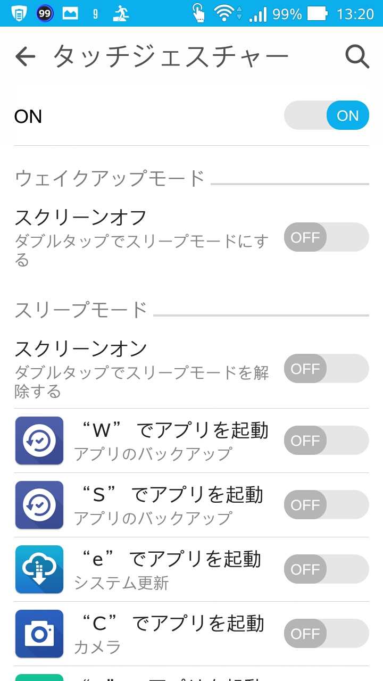383x681 pixels.
Task: Toggle the "S" でアプリを起動 switch
Action: click(326, 505)
